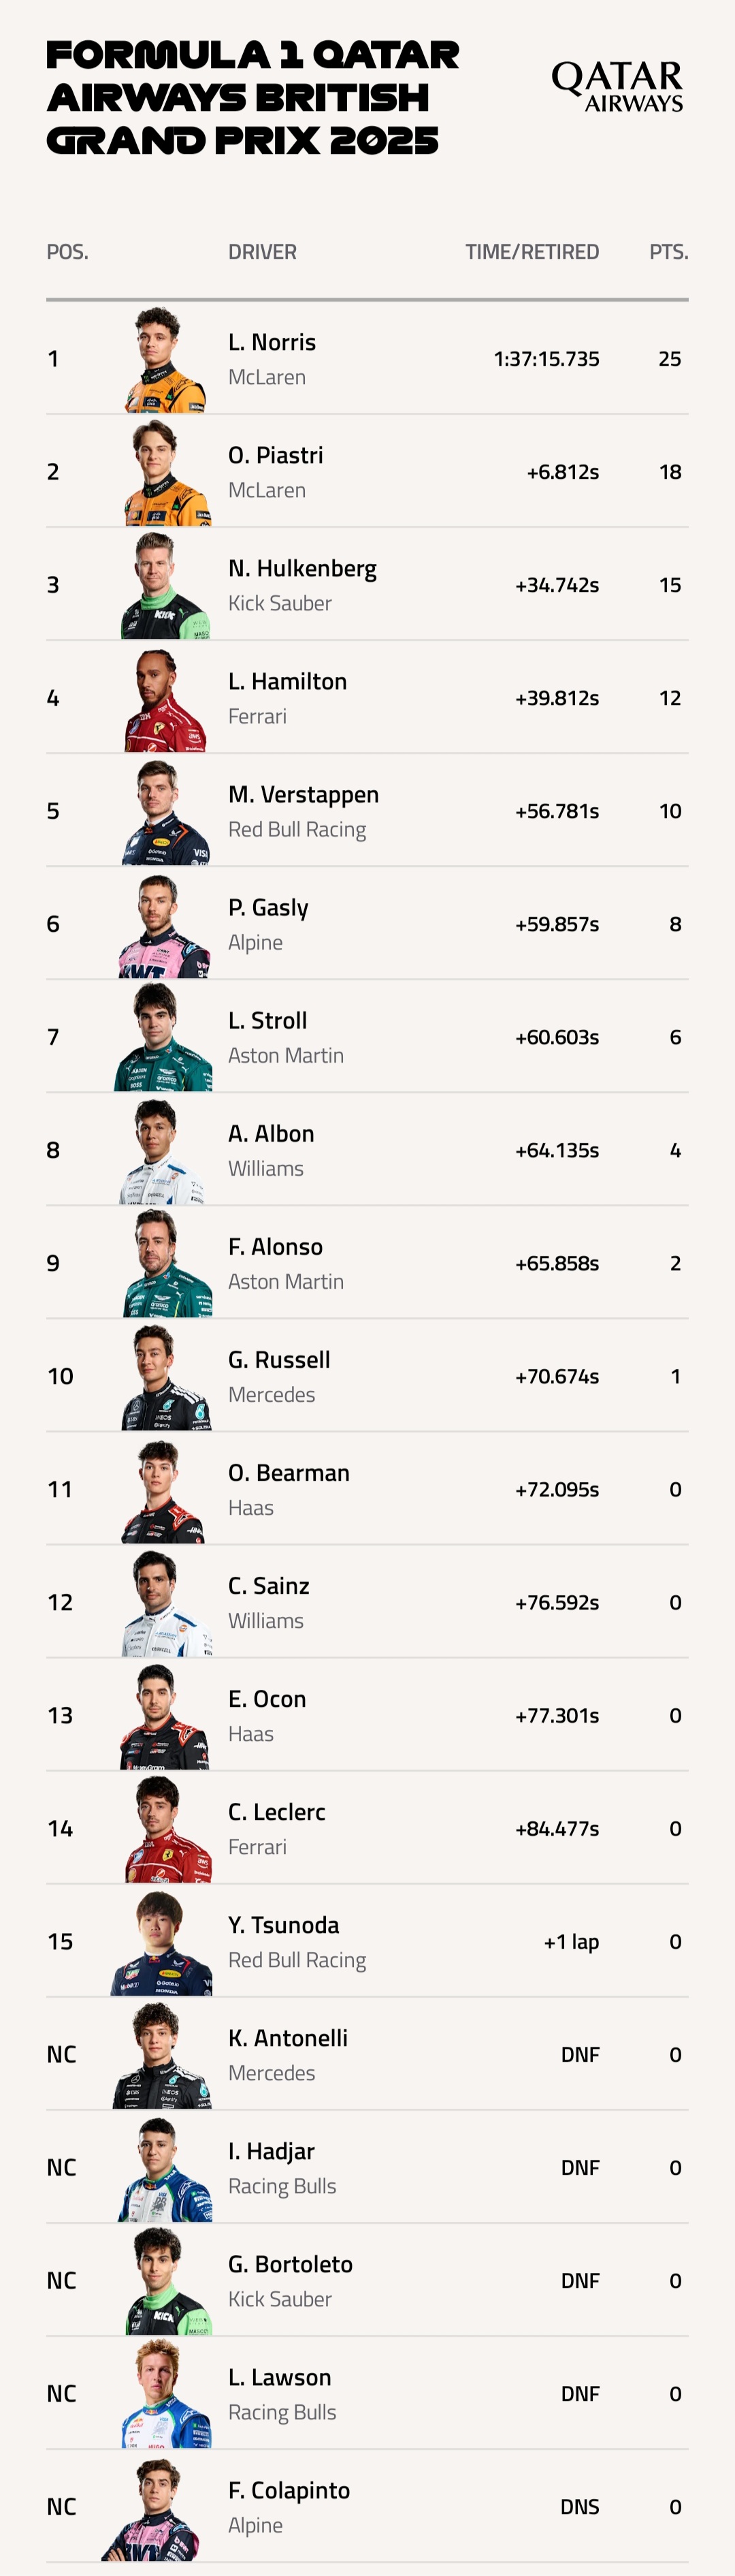Image resolution: width=735 pixels, height=2576 pixels.
Task: Select the PTS. column header
Action: pyautogui.click(x=668, y=252)
